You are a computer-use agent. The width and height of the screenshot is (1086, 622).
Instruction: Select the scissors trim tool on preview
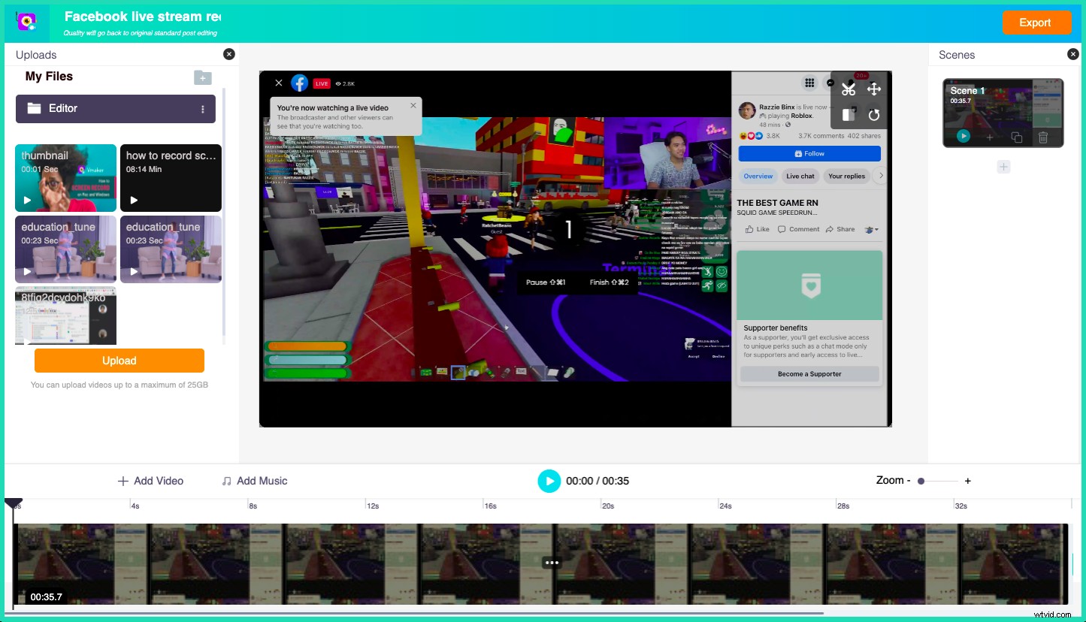849,89
